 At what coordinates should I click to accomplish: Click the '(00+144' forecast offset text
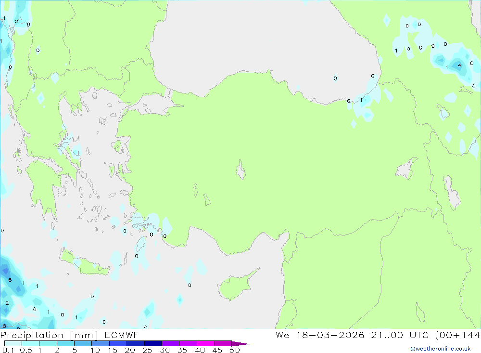(458, 335)
